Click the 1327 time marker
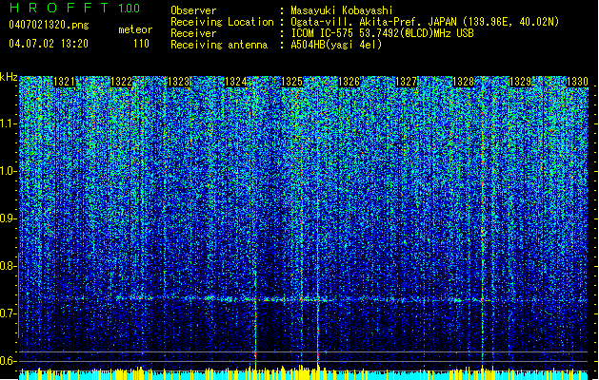 (x=406, y=82)
